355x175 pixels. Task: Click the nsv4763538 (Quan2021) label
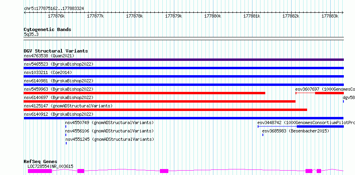point(49,56)
